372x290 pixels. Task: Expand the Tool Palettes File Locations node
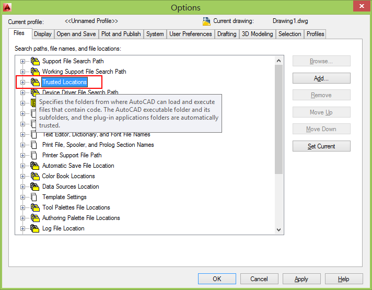[22, 207]
